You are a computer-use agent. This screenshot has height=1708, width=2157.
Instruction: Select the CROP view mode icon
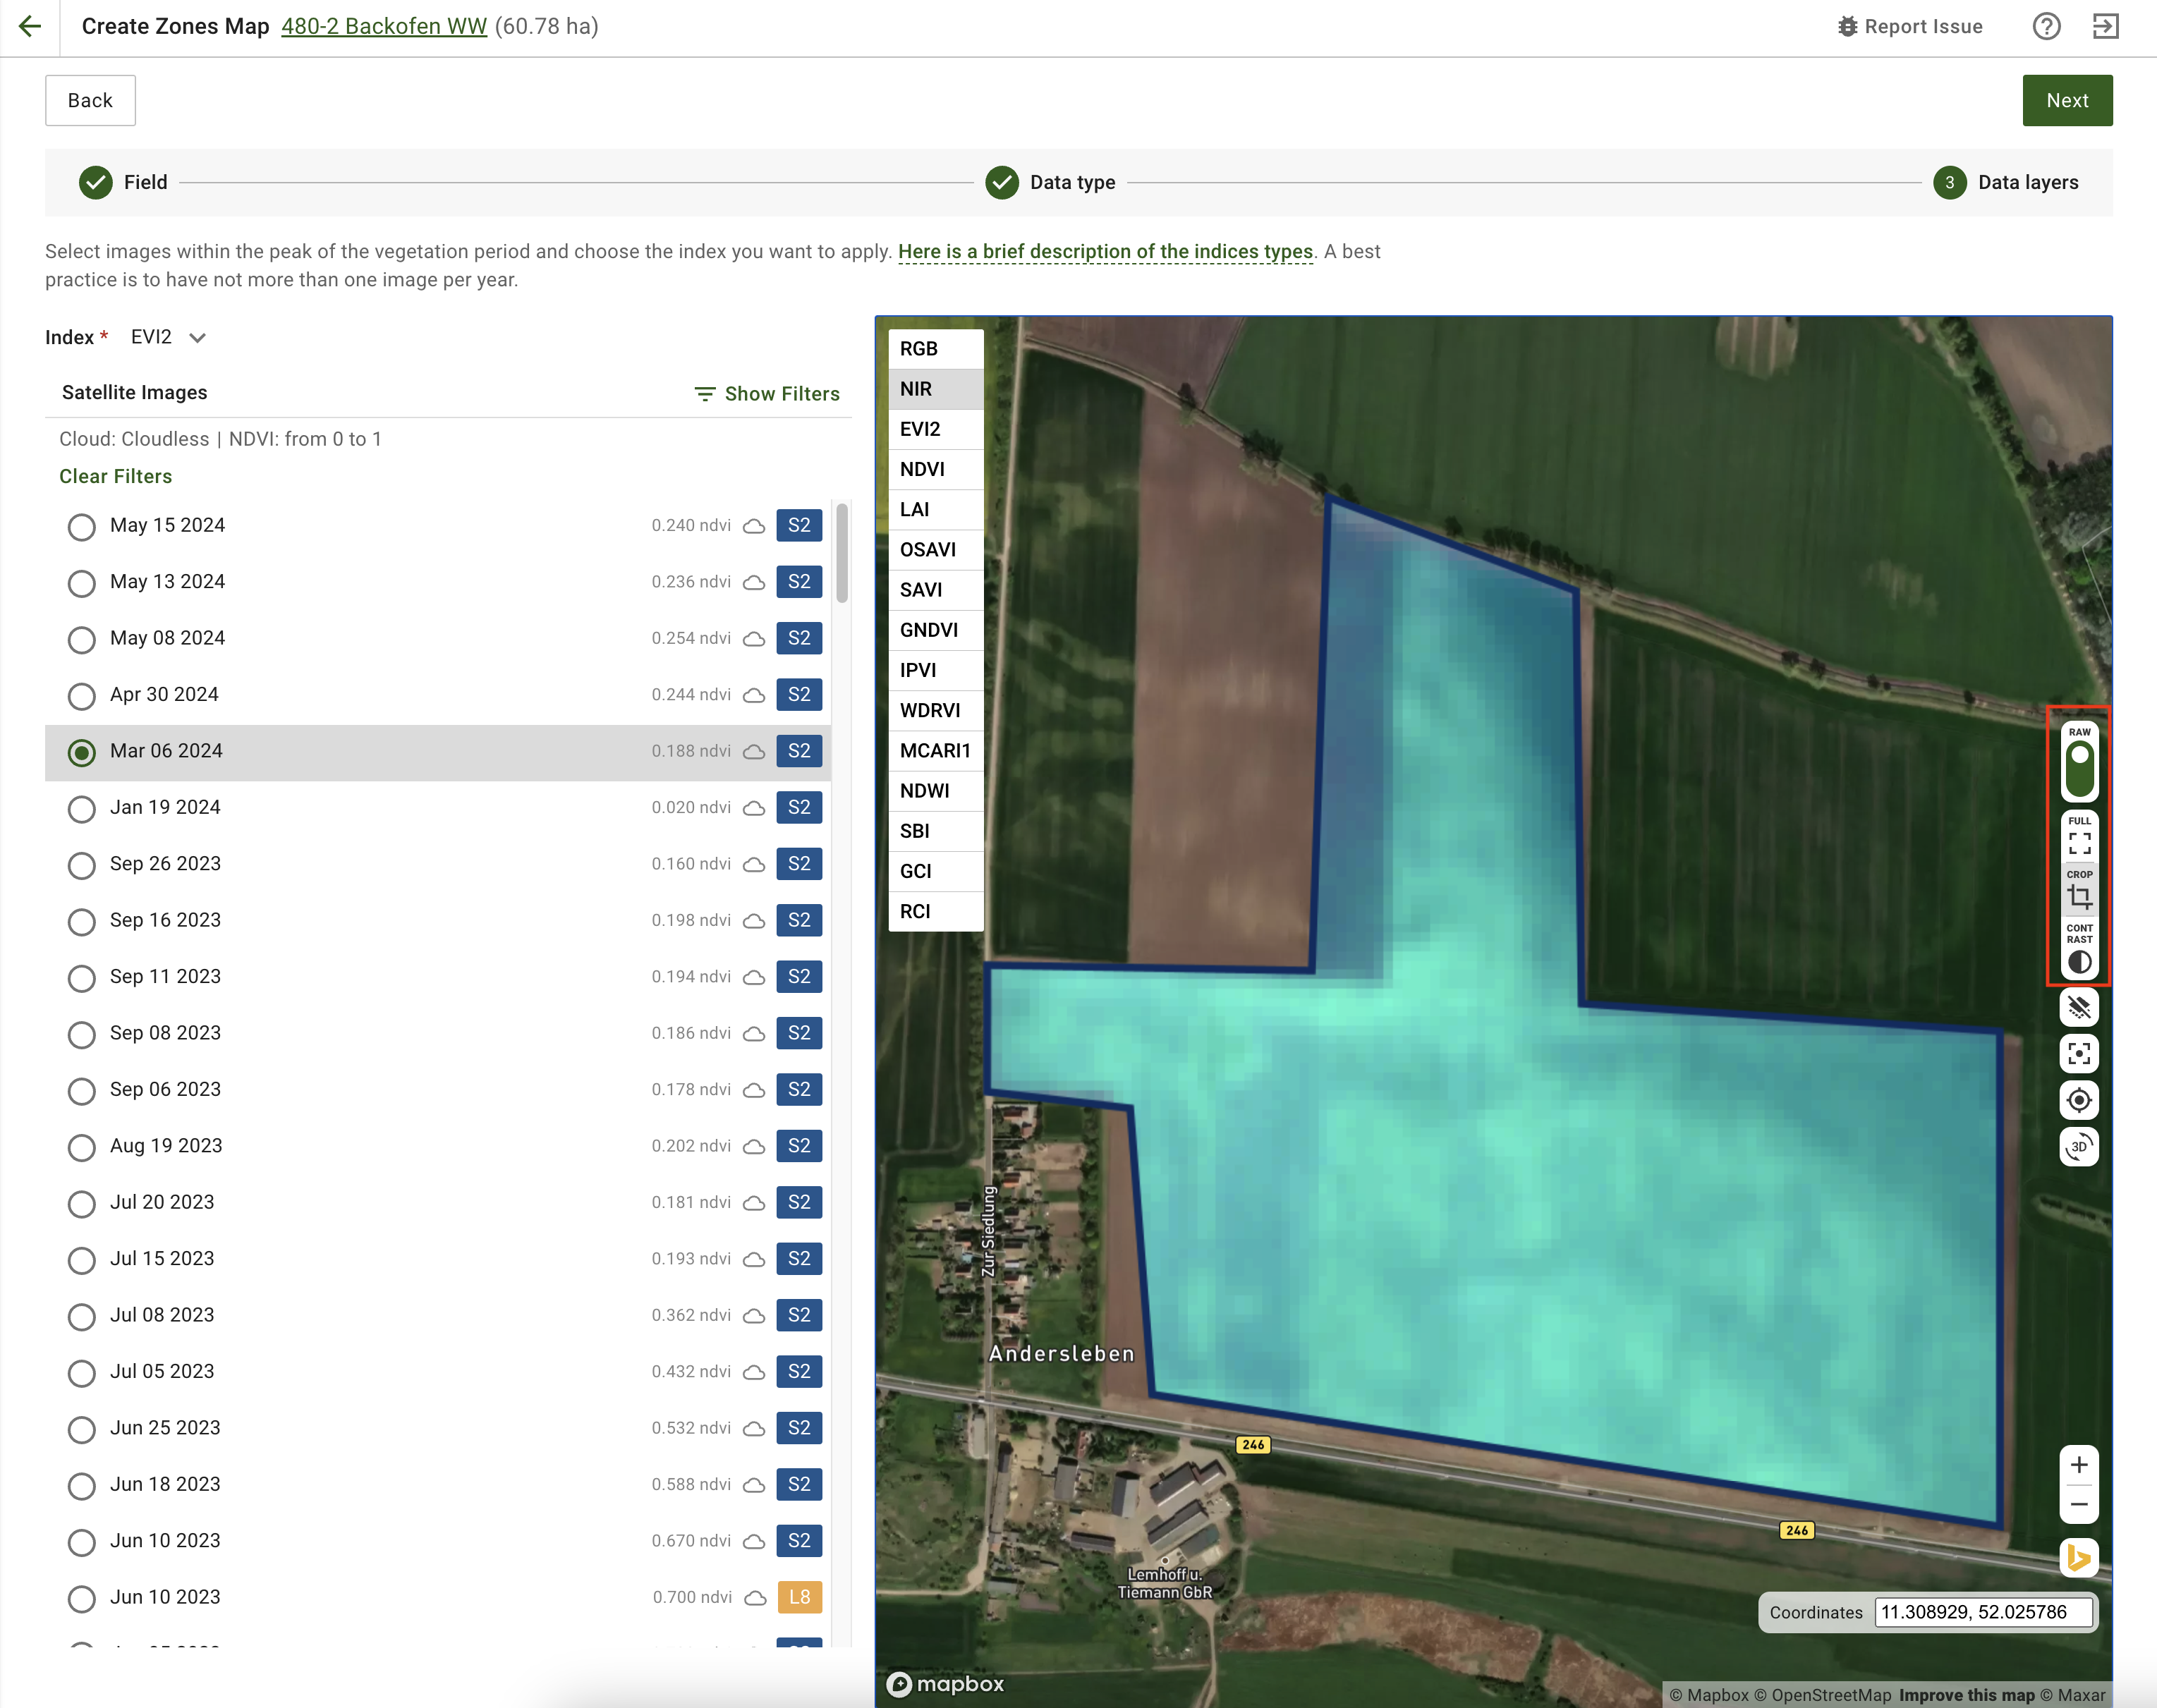[x=2079, y=895]
